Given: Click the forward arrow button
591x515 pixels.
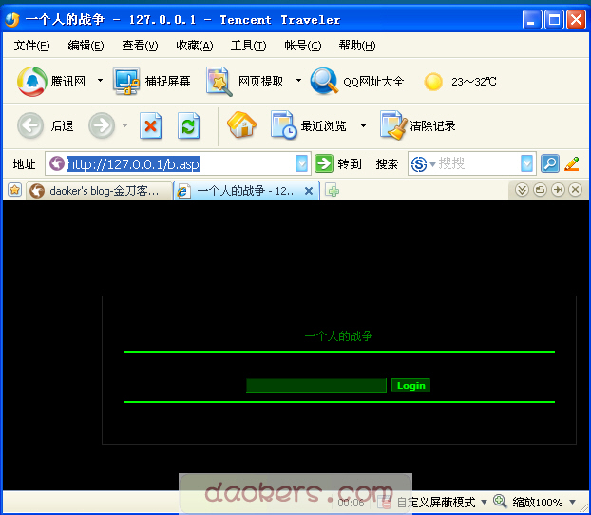Looking at the screenshot, I should pos(102,125).
